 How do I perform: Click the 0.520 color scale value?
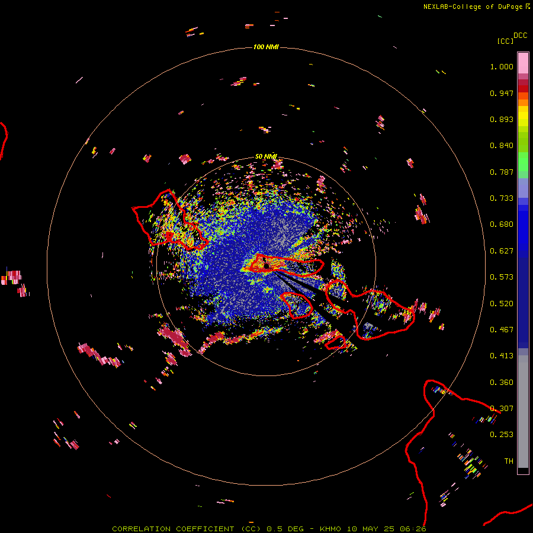[x=502, y=304]
